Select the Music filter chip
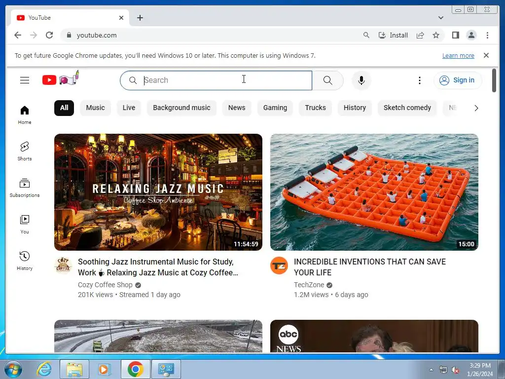This screenshot has height=379, width=505. click(x=95, y=108)
